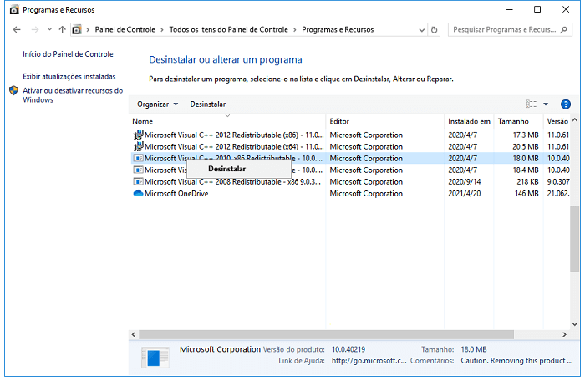Click the horizontal scrollbar left arrow
Image resolution: width=585 pixels, height=381 pixels.
(134, 335)
